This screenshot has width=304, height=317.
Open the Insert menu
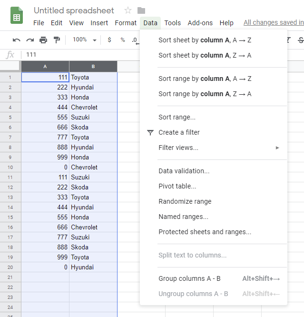(x=99, y=23)
